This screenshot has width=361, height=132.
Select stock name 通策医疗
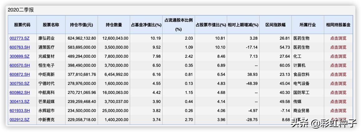(x=46, y=47)
